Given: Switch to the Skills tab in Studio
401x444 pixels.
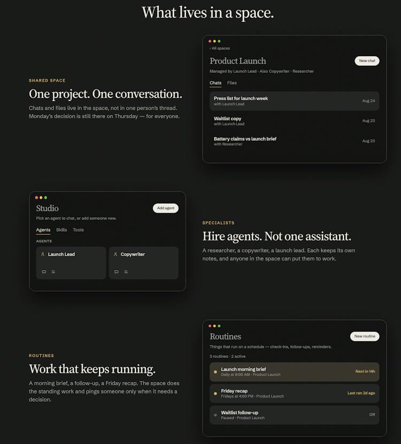Looking at the screenshot, I should 61,230.
